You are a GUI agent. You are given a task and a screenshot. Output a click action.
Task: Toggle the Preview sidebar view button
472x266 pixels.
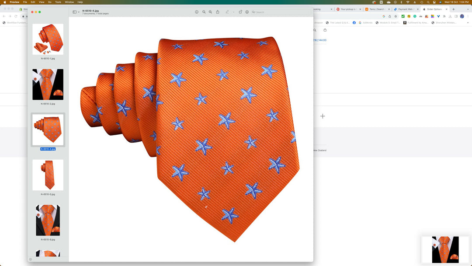pyautogui.click(x=74, y=12)
